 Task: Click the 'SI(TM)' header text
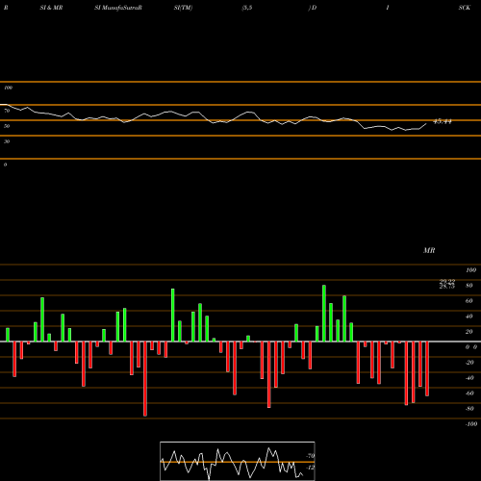tap(183, 8)
